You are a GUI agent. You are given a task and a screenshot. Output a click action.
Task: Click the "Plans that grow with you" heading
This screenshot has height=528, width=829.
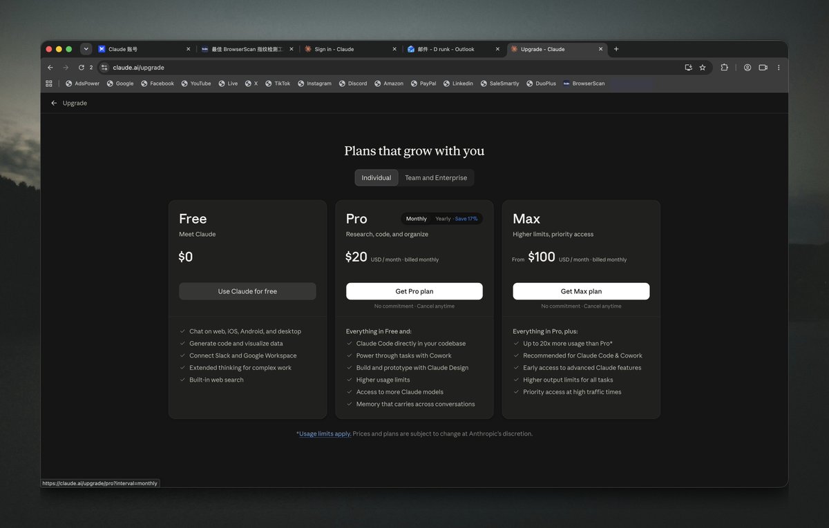point(414,151)
